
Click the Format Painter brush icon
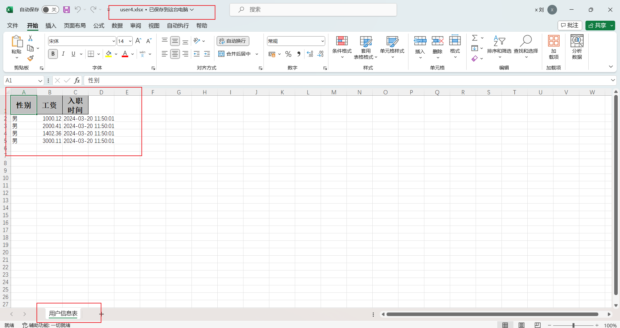click(30, 58)
